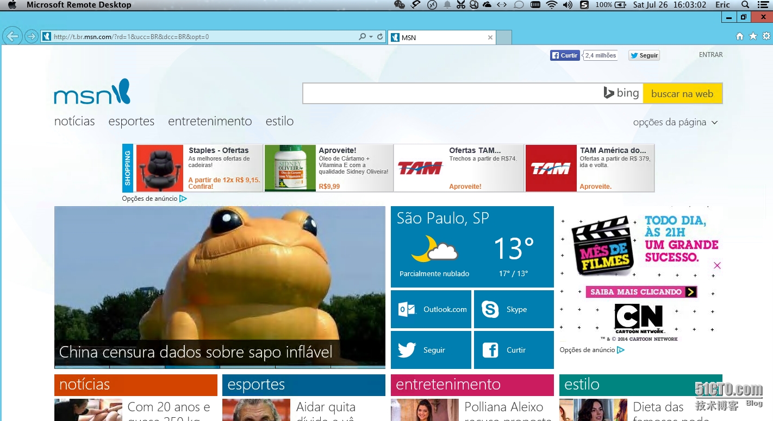Click the 2,4 milhões like count
This screenshot has height=421, width=773.
coord(601,55)
